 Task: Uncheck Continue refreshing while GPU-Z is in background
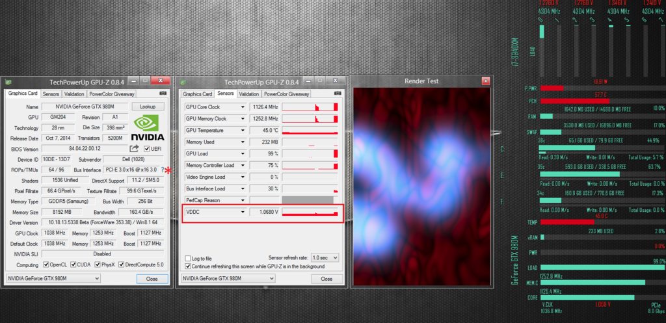[188, 266]
